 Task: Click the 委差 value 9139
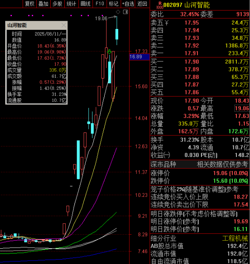[x=243, y=14]
